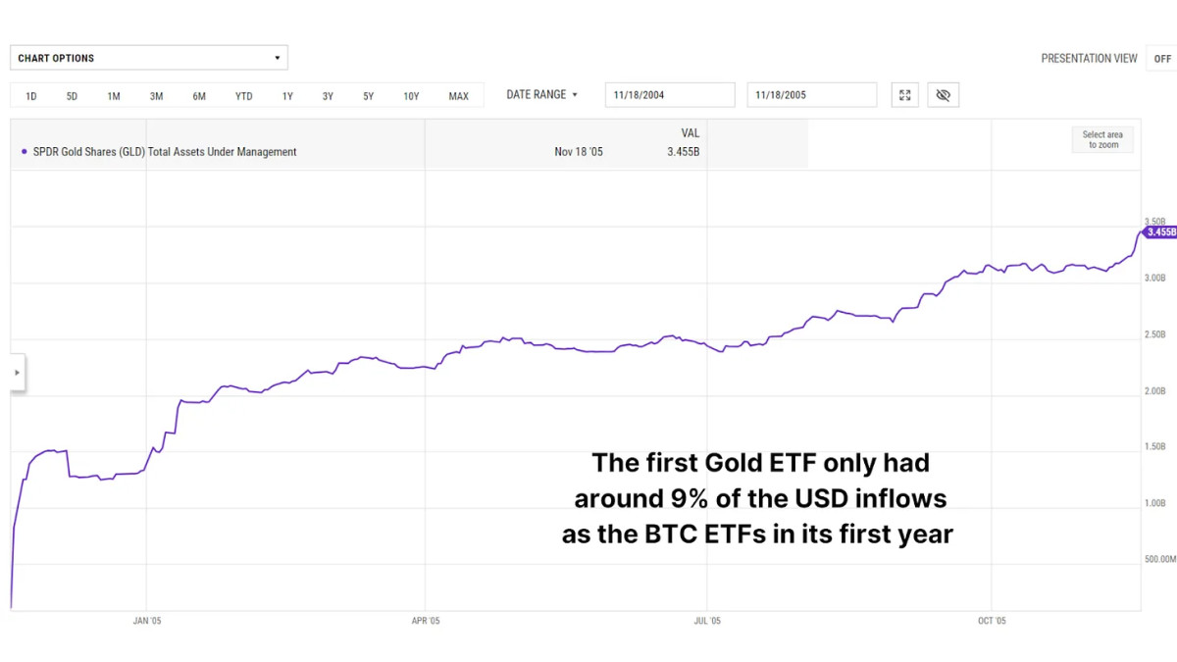Open the Chart Options dropdown

tap(149, 58)
